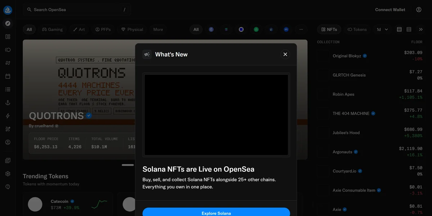Image resolution: width=432 pixels, height=216 pixels.
Task: Filter by the green chain icon
Action: [x=256, y=30]
